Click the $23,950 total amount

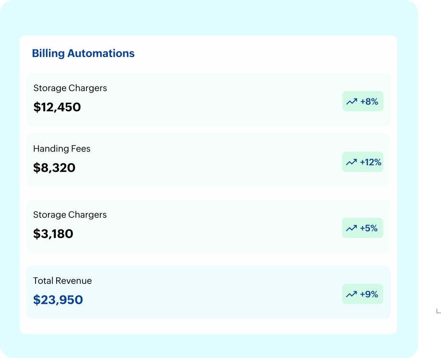pos(58,300)
